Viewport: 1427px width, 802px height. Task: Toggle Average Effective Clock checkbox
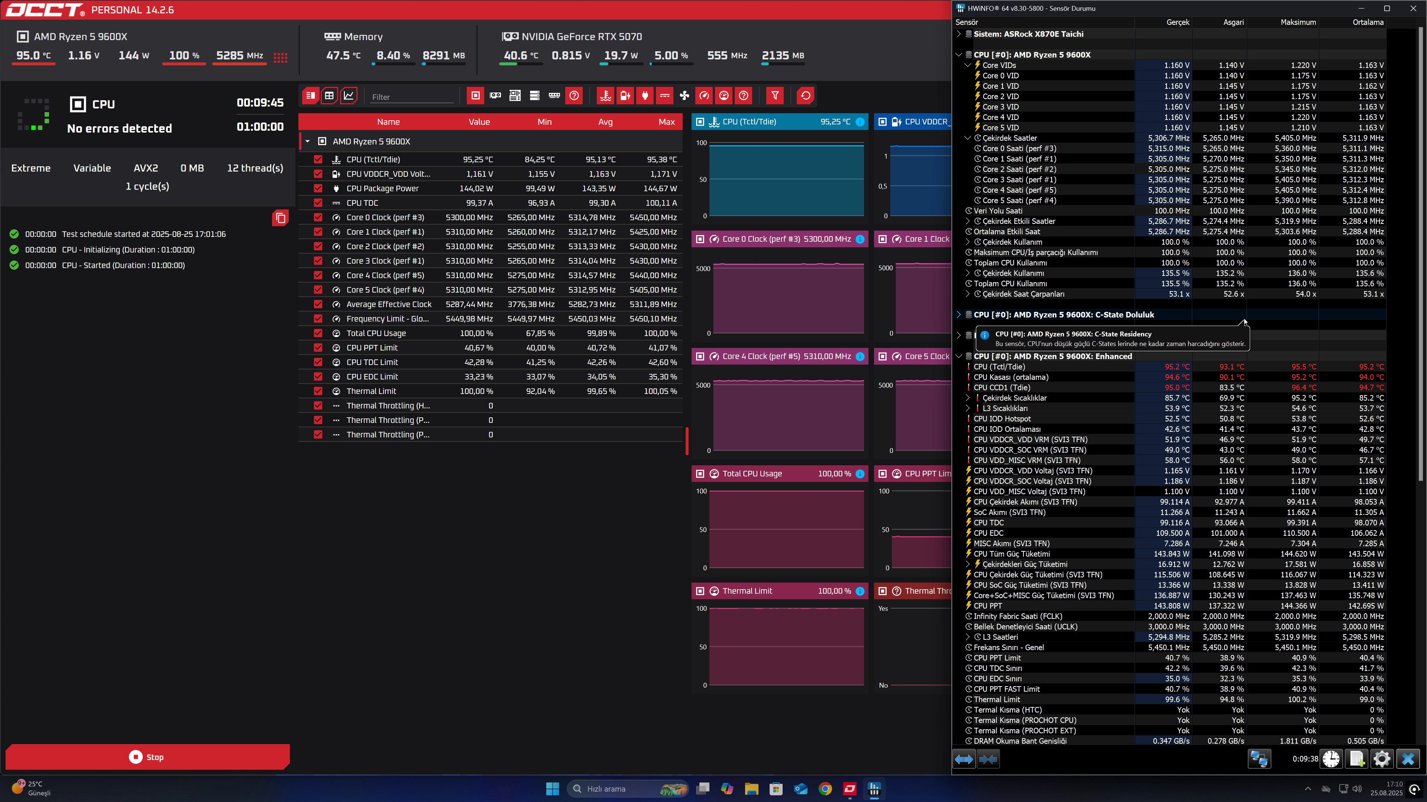(318, 304)
